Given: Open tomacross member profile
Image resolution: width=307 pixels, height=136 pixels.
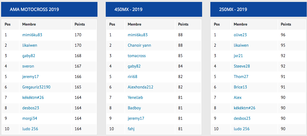Looking at the screenshot, I should click(x=137, y=56).
